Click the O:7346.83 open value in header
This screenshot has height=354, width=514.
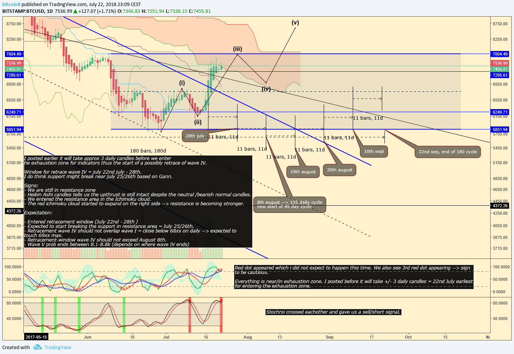[x=129, y=11]
